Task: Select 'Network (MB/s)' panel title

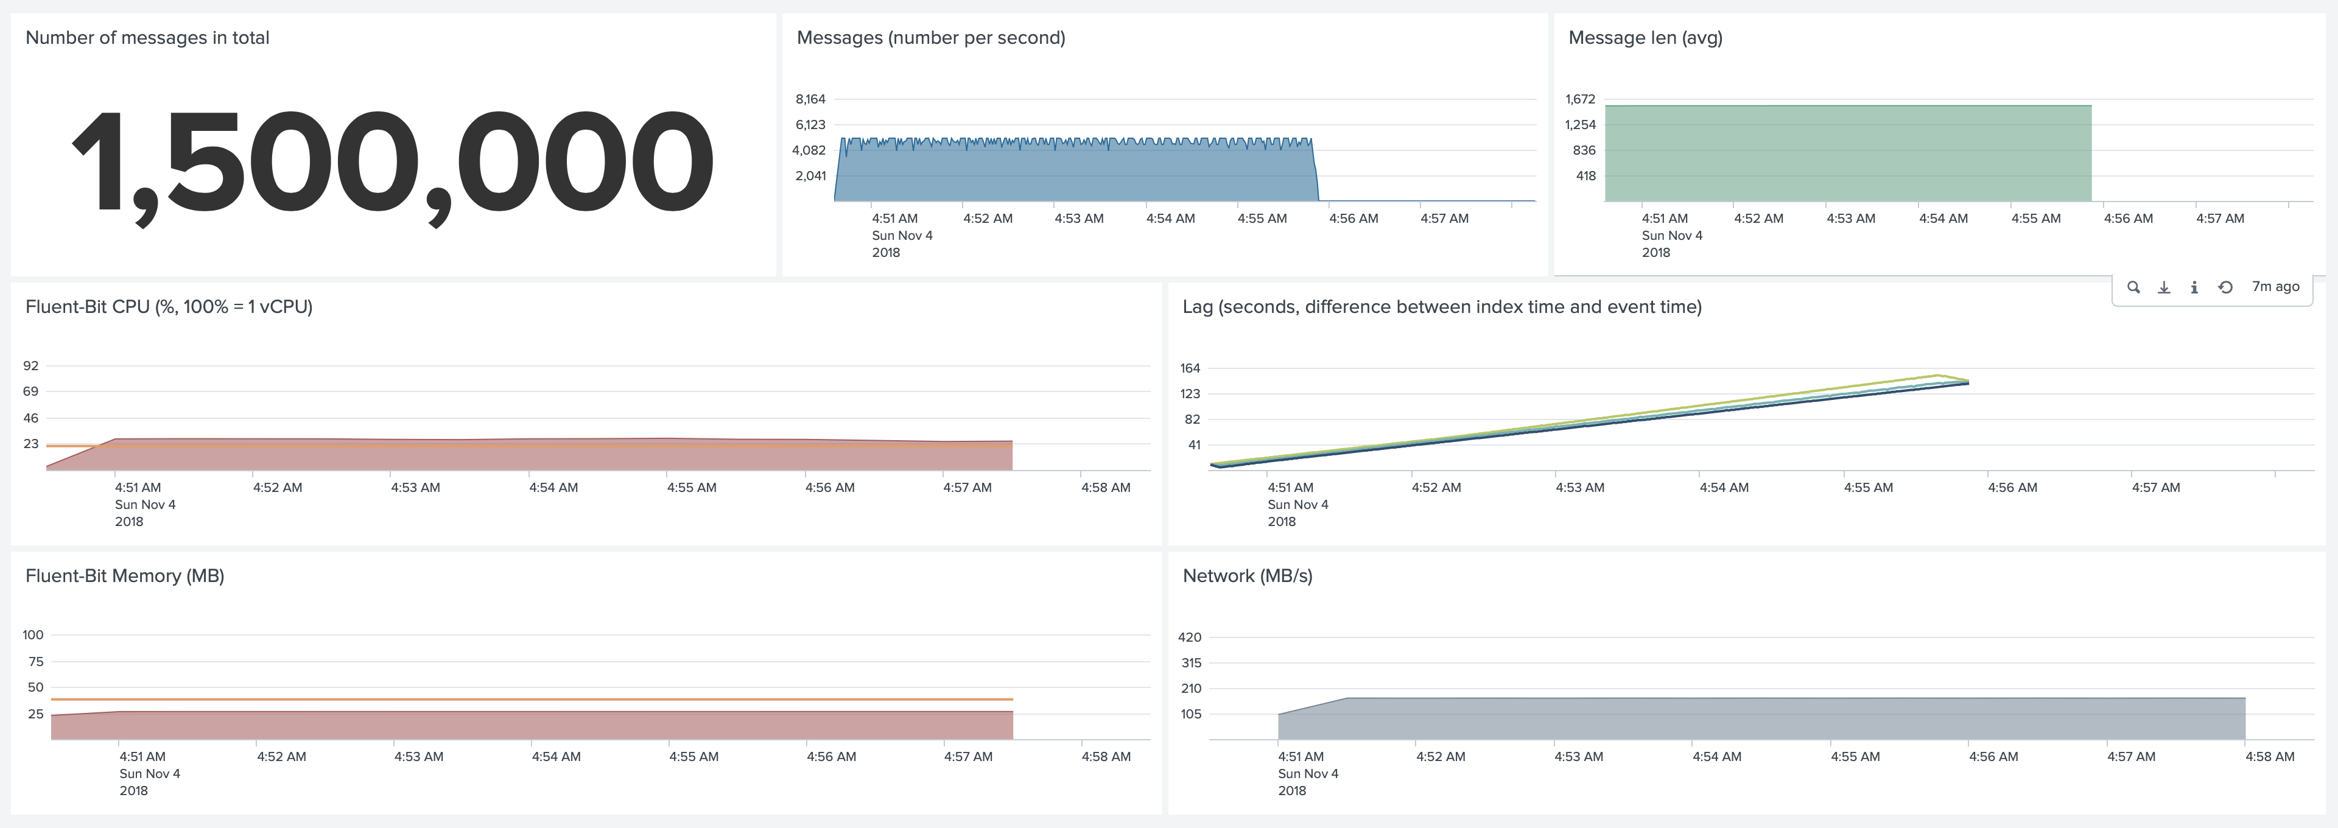Action: (1248, 575)
